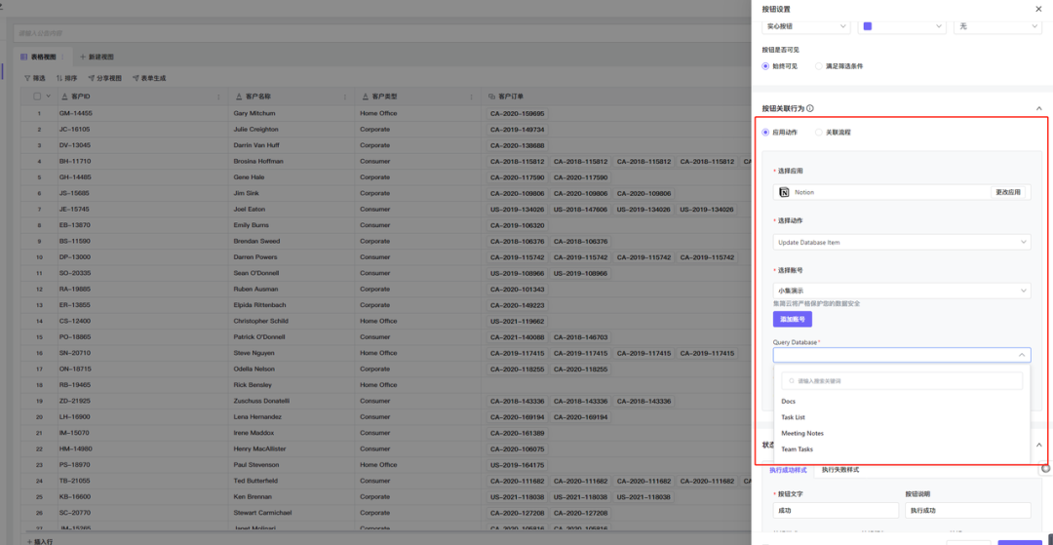The image size is (1053, 545).
Task: Click order tag CA-2018-146703
Action: pos(581,337)
